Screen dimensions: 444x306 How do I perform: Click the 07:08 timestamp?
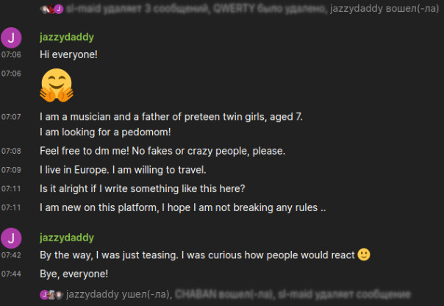coord(11,152)
